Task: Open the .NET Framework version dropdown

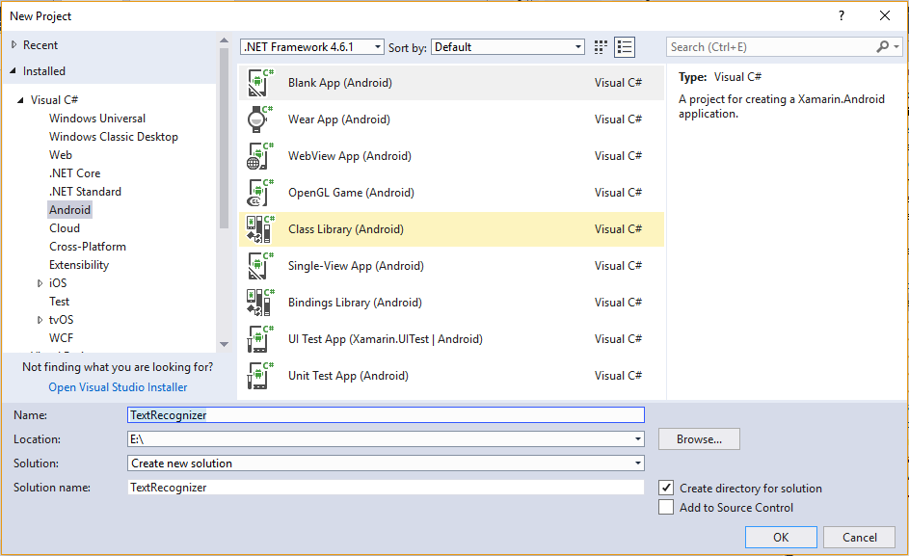Action: [377, 46]
